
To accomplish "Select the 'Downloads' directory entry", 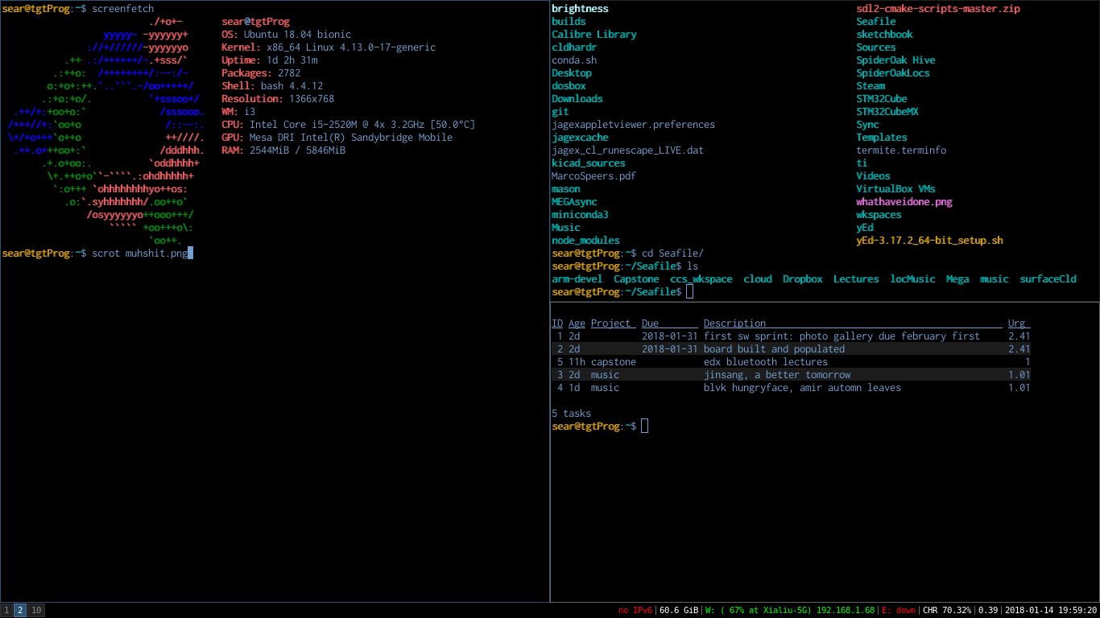I will [577, 99].
